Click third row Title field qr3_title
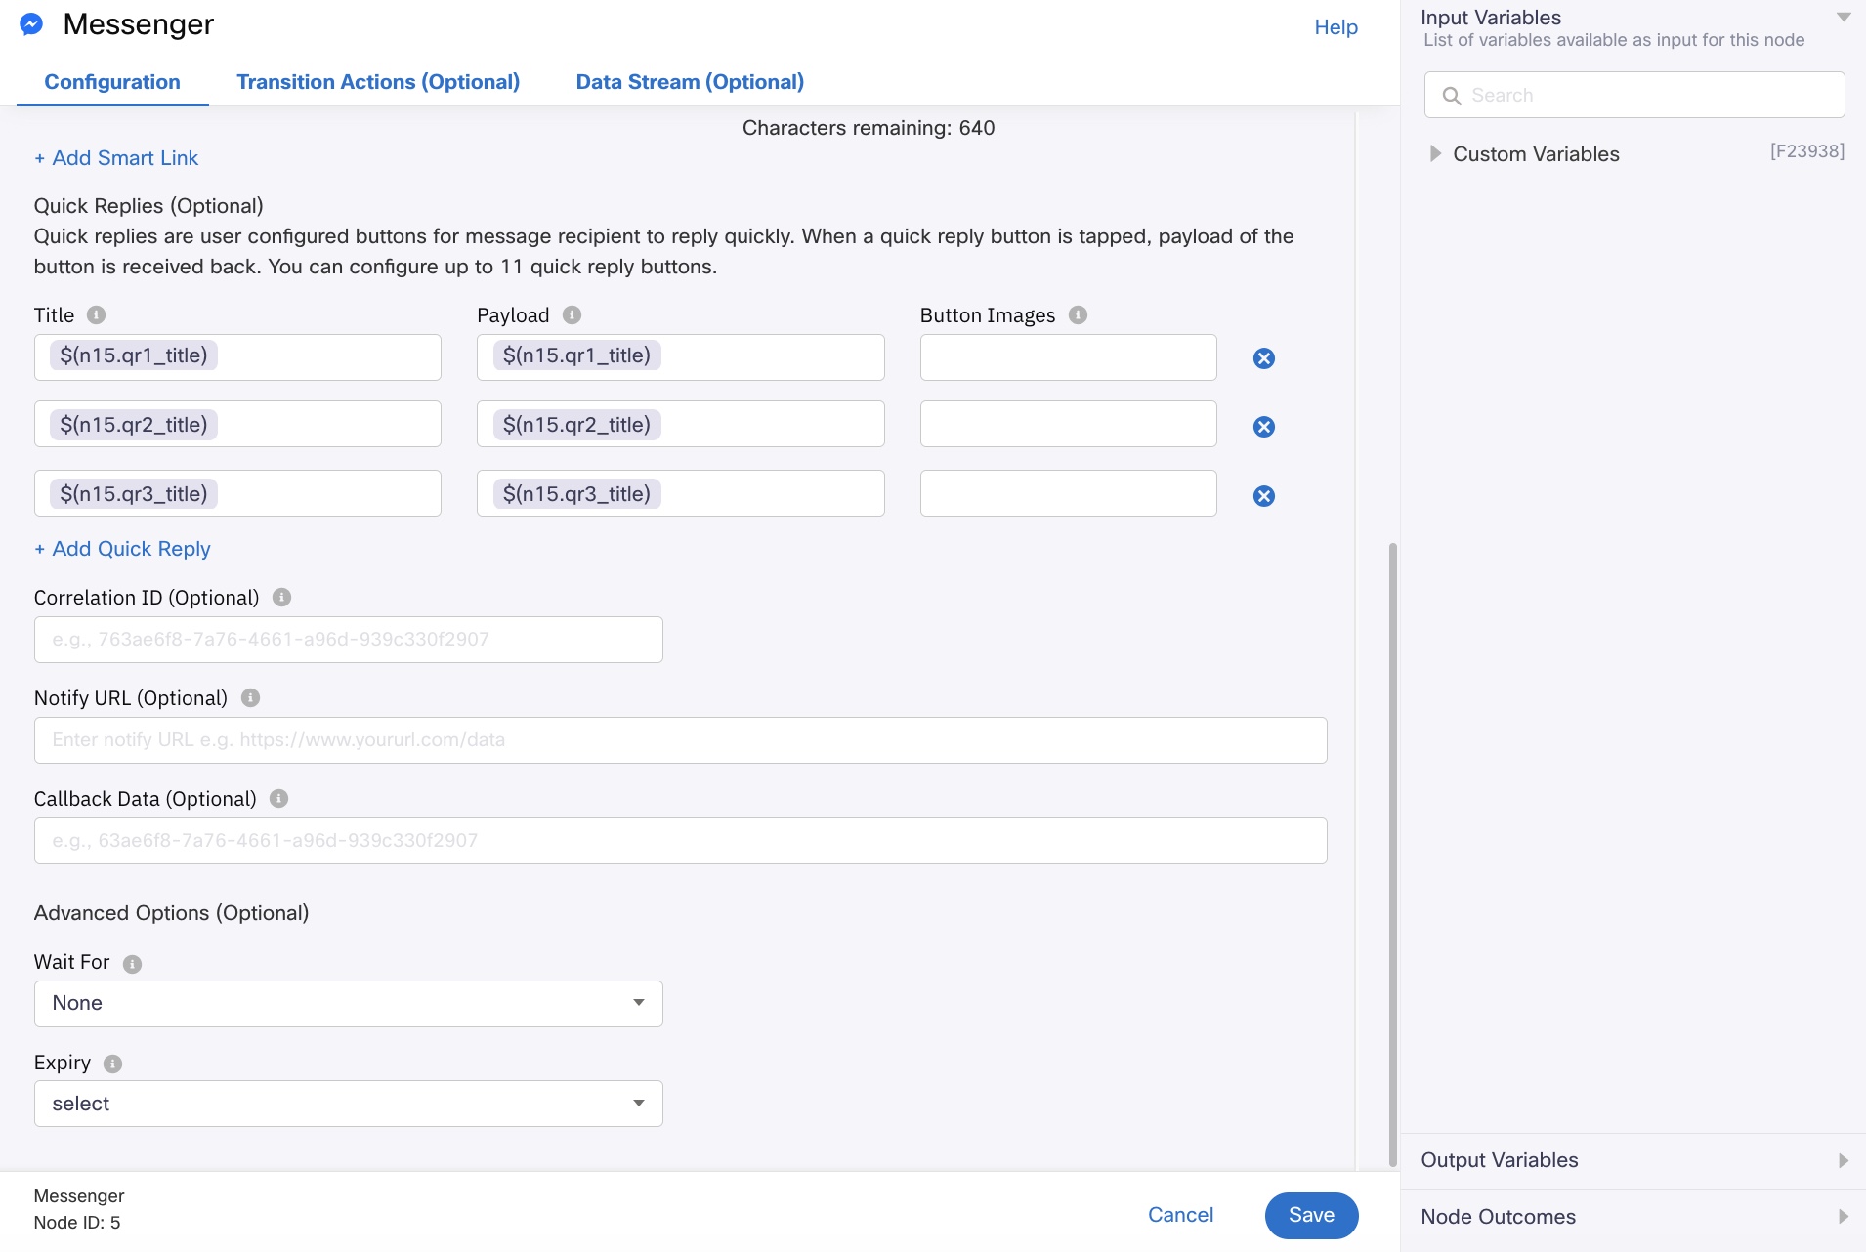This screenshot has height=1252, width=1866. coord(237,493)
